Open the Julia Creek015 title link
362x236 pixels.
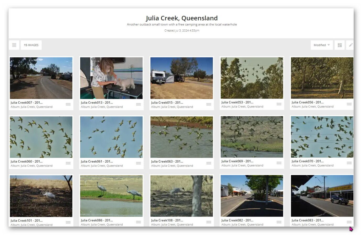pos(167,103)
